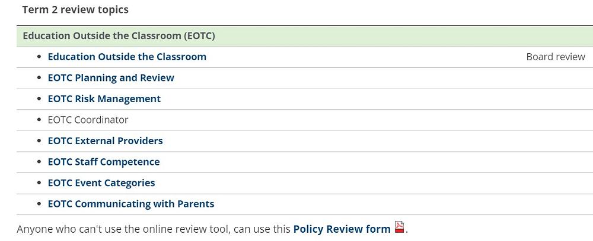Click the bullet before EOTC External Providers

tap(39, 141)
